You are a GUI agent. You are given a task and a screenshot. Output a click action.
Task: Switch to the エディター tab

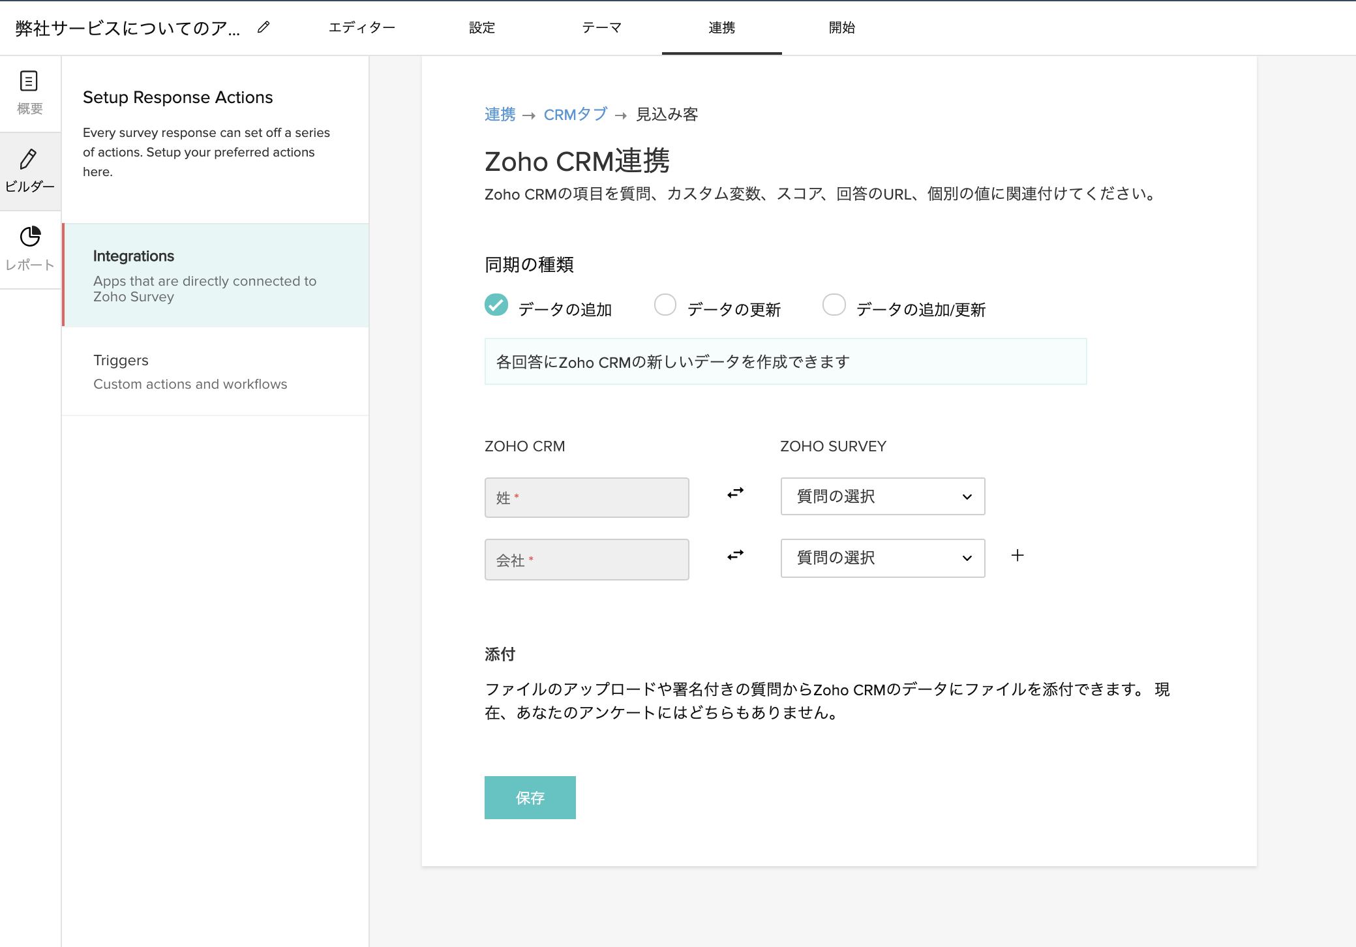coord(361,27)
